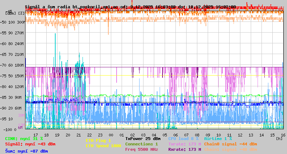The height and width of the screenshot is (154, 287).
Task: Click the '-60' dBm axis value
Action: (x=3, y=44)
